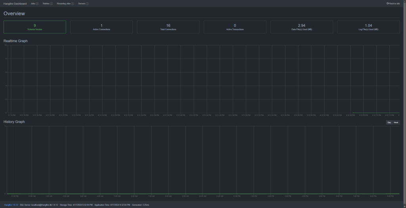This screenshot has width=406, height=208.
Task: Select the Total Connections metric card
Action: point(168,27)
